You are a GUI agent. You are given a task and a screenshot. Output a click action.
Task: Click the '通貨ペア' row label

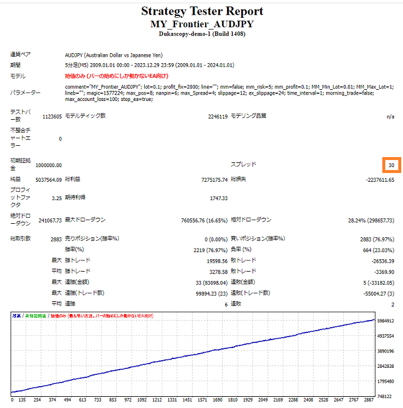[20, 54]
